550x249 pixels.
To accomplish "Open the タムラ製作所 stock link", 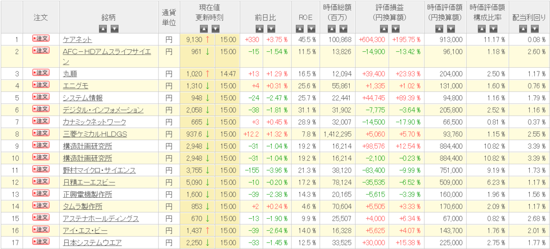I will click(x=82, y=206).
